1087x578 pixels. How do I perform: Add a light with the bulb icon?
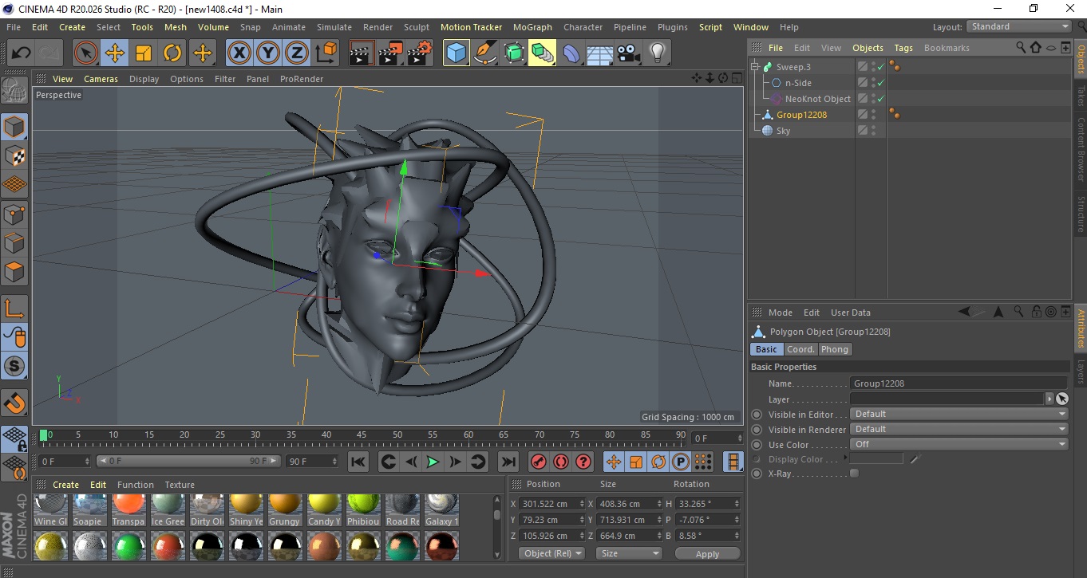click(x=657, y=53)
